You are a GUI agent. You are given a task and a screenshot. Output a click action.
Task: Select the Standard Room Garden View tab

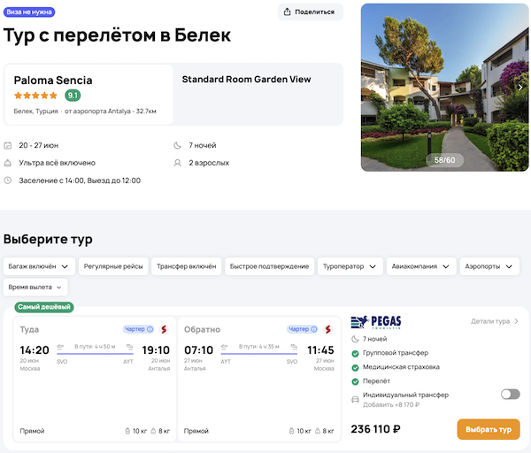tap(247, 80)
